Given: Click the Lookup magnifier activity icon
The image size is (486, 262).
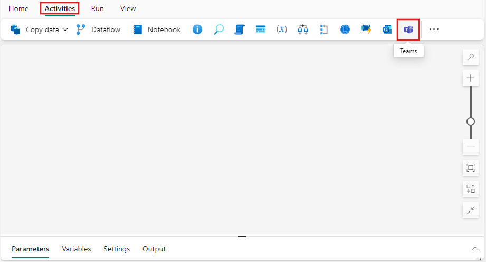Looking at the screenshot, I should [x=218, y=29].
